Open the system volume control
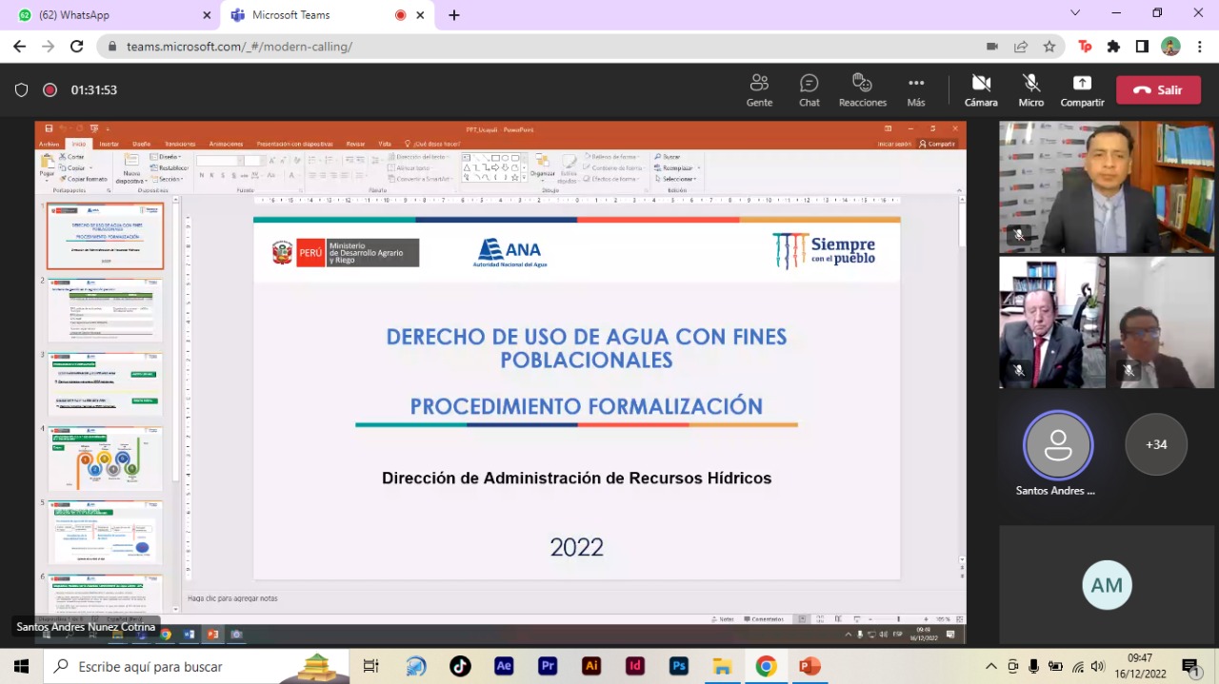Viewport: 1219px width, 684px height. (x=1098, y=666)
